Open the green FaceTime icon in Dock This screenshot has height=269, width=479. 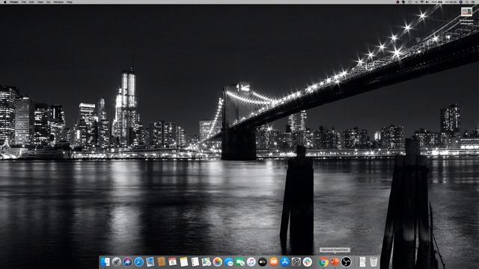[x=239, y=262]
